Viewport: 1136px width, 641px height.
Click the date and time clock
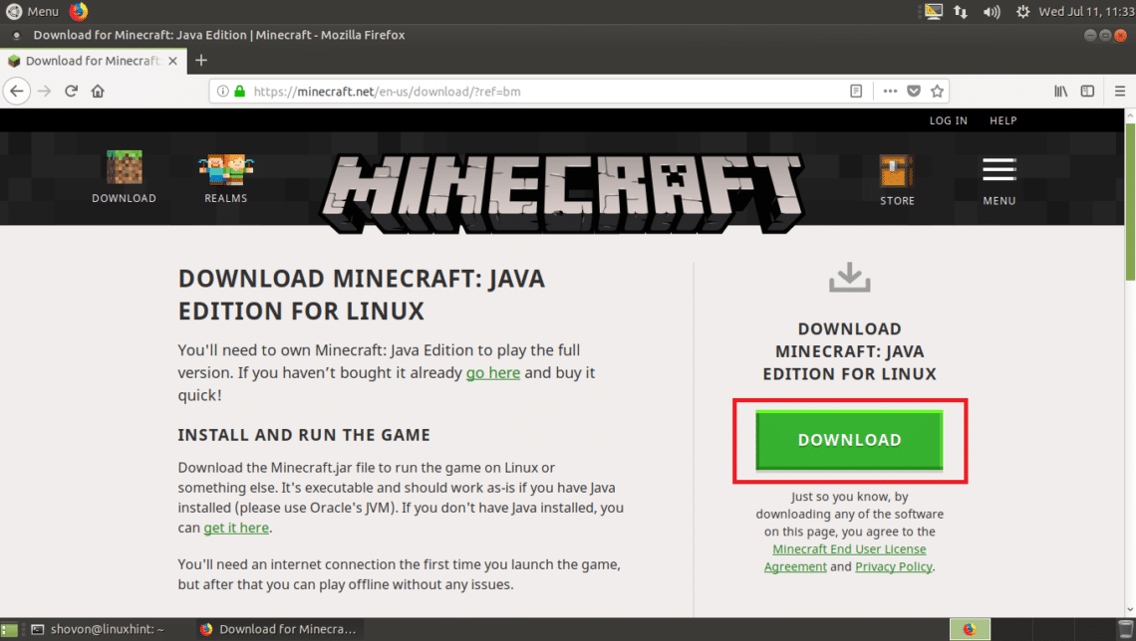[1086, 12]
